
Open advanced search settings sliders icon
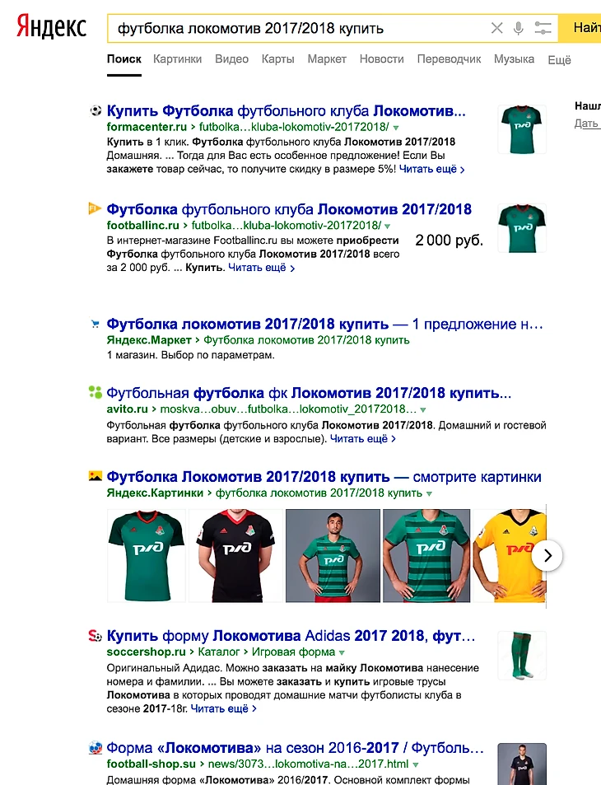[x=543, y=28]
